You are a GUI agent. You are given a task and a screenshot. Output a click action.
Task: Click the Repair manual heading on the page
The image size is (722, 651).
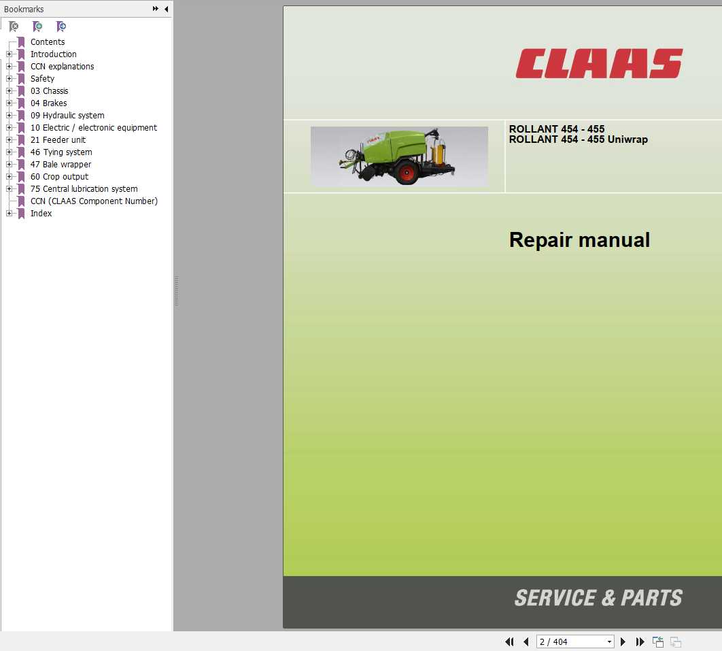pyautogui.click(x=579, y=240)
